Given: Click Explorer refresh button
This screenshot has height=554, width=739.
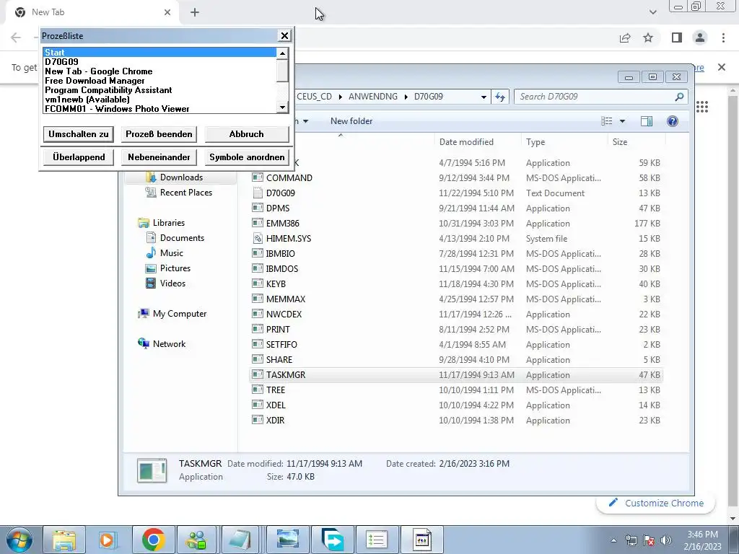Looking at the screenshot, I should pyautogui.click(x=500, y=97).
